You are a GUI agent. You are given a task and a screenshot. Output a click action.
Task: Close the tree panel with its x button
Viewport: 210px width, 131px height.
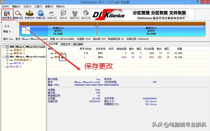tap(44, 43)
